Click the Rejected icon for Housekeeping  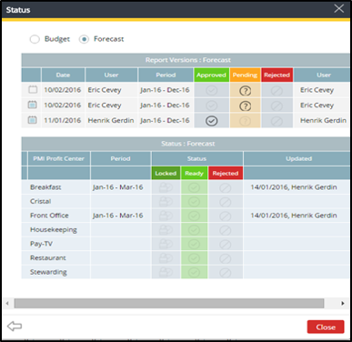pos(226,230)
